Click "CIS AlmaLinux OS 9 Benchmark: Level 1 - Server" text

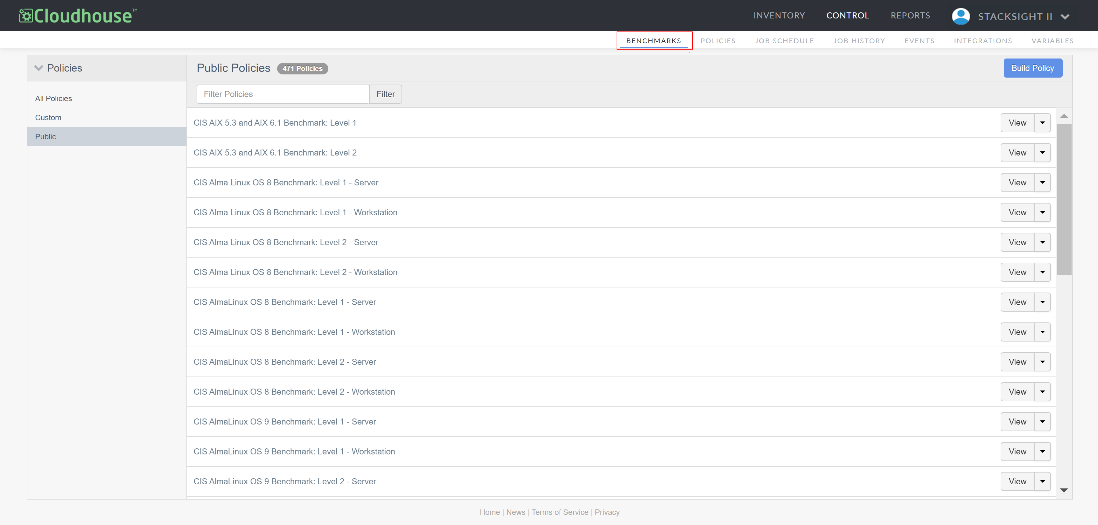click(x=285, y=421)
